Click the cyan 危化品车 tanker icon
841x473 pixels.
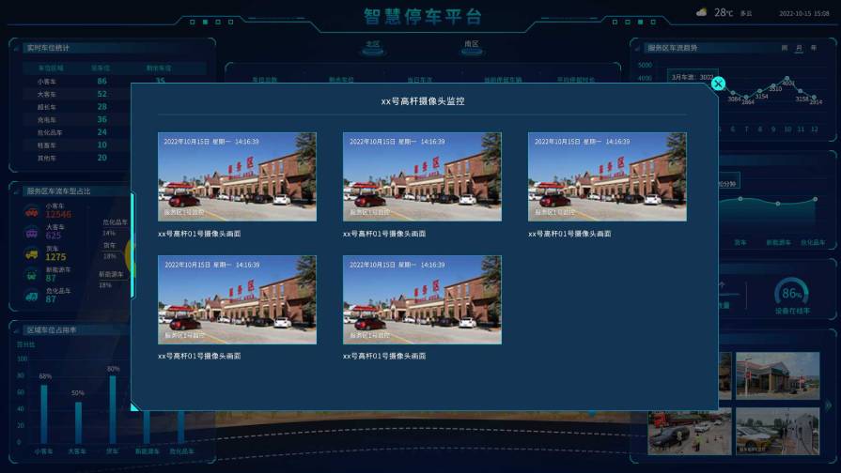click(x=32, y=296)
